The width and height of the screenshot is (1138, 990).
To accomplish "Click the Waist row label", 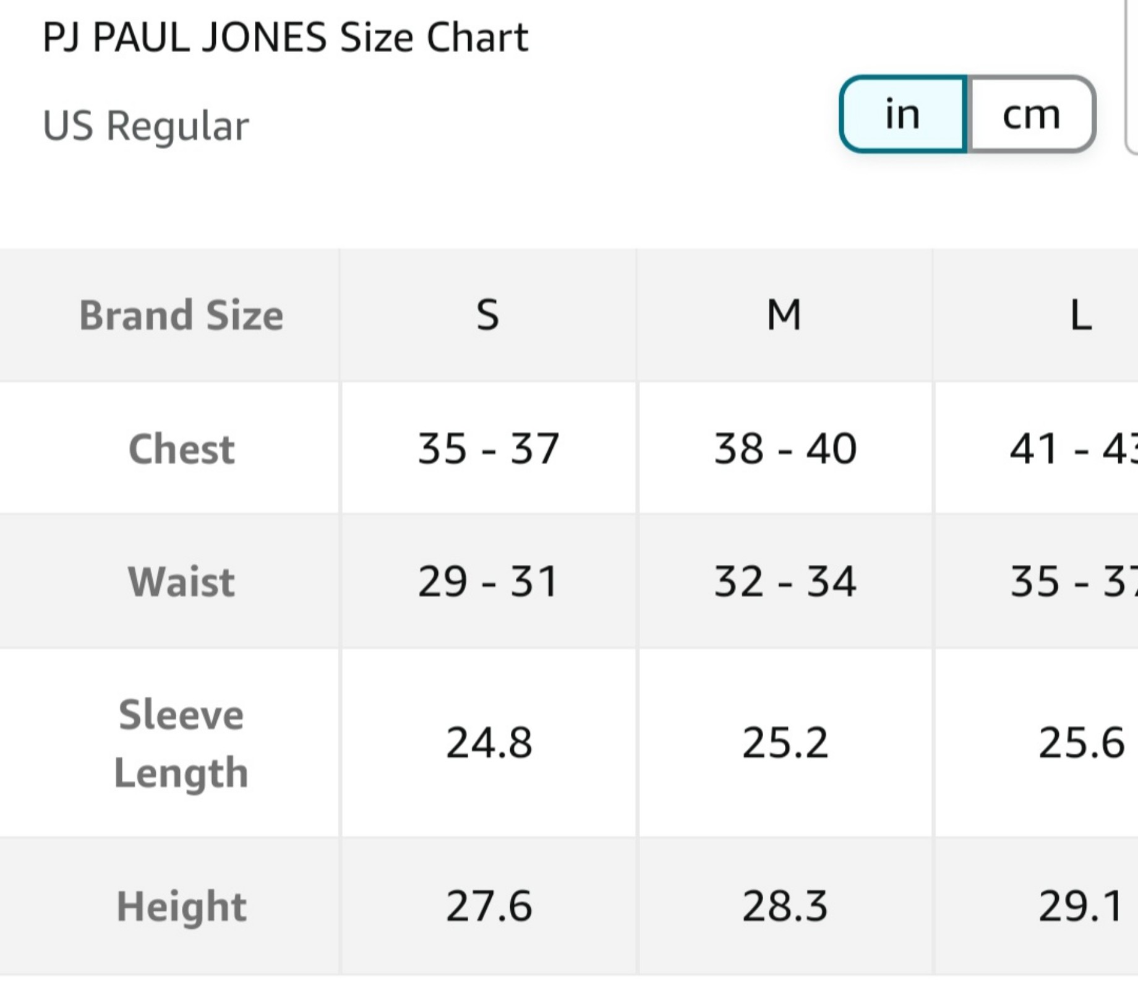I will pos(181,581).
